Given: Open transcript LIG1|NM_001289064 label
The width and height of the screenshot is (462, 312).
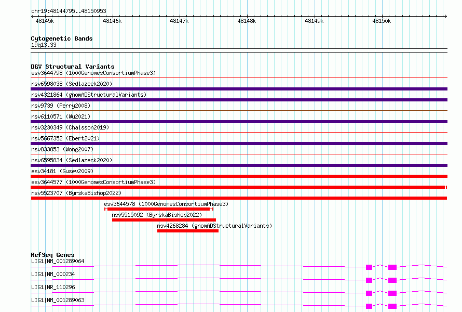Looking at the screenshot, I should point(58,261).
